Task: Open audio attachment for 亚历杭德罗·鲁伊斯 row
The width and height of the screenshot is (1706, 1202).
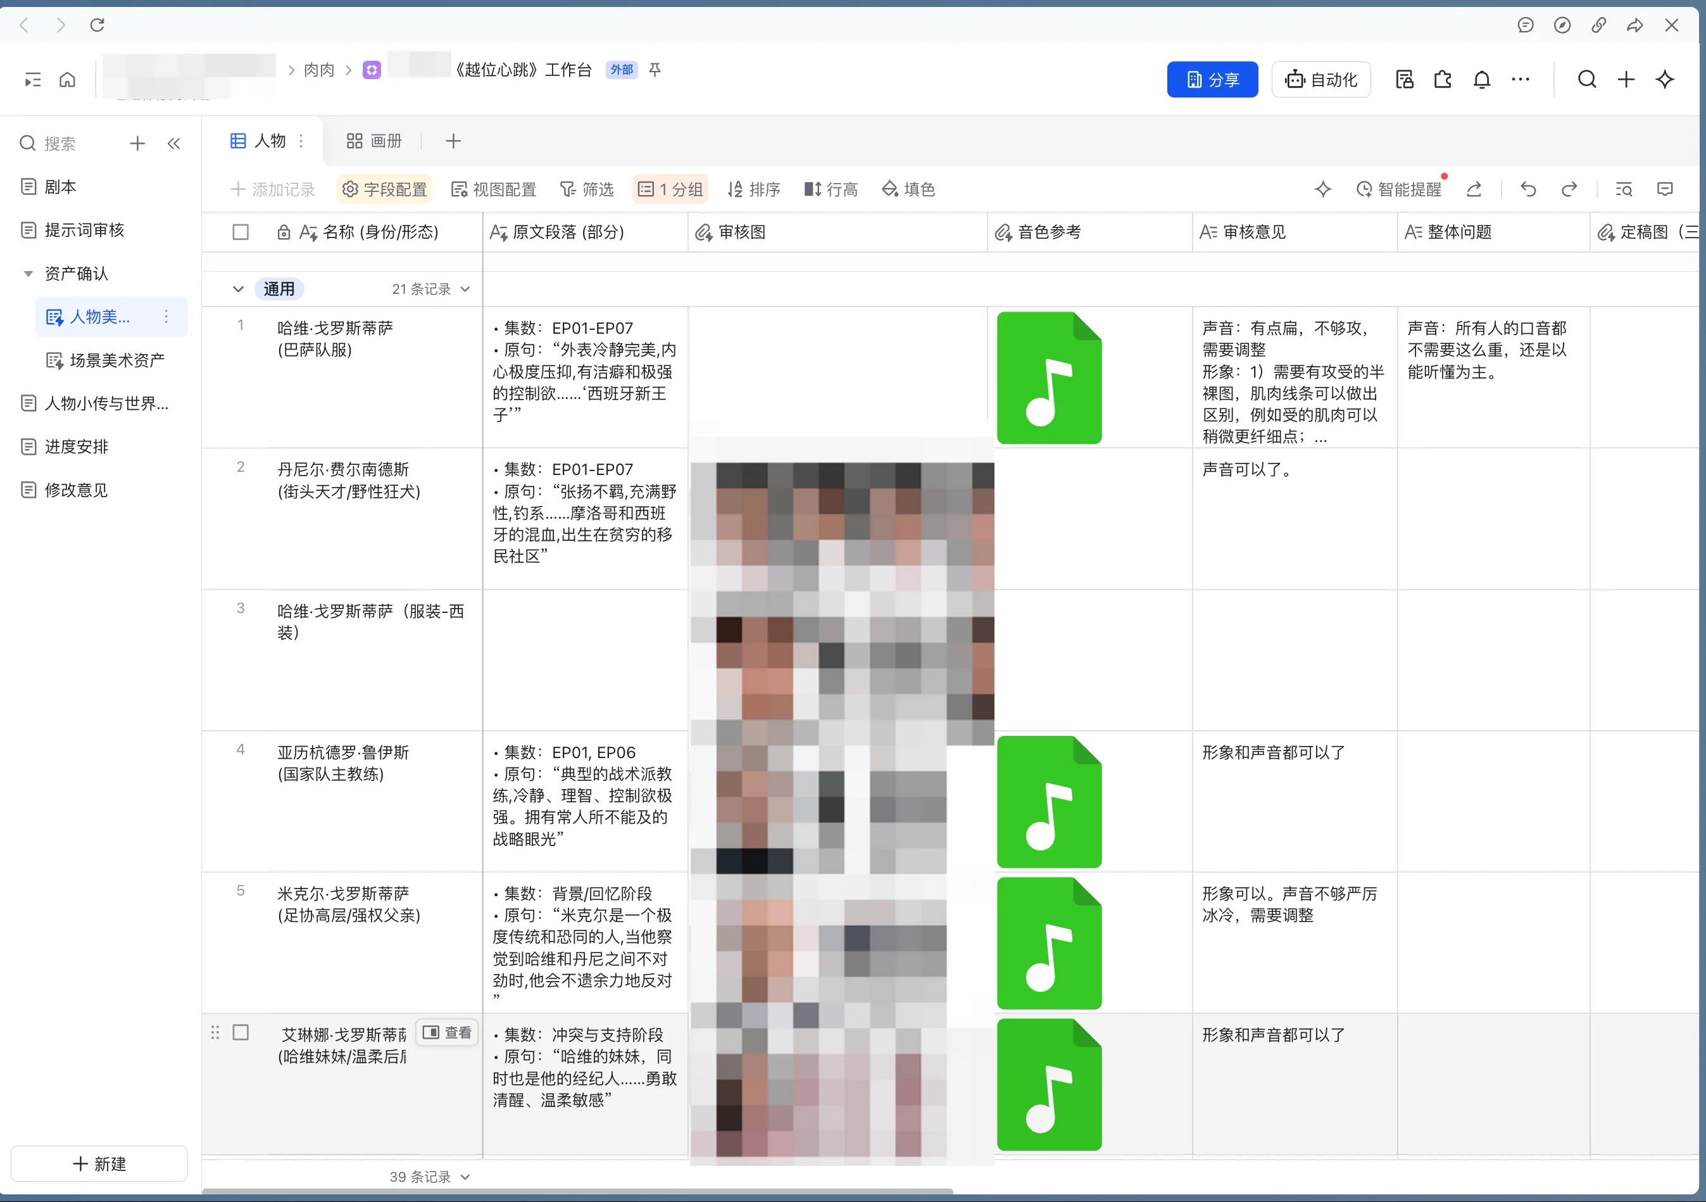Action: tap(1048, 801)
